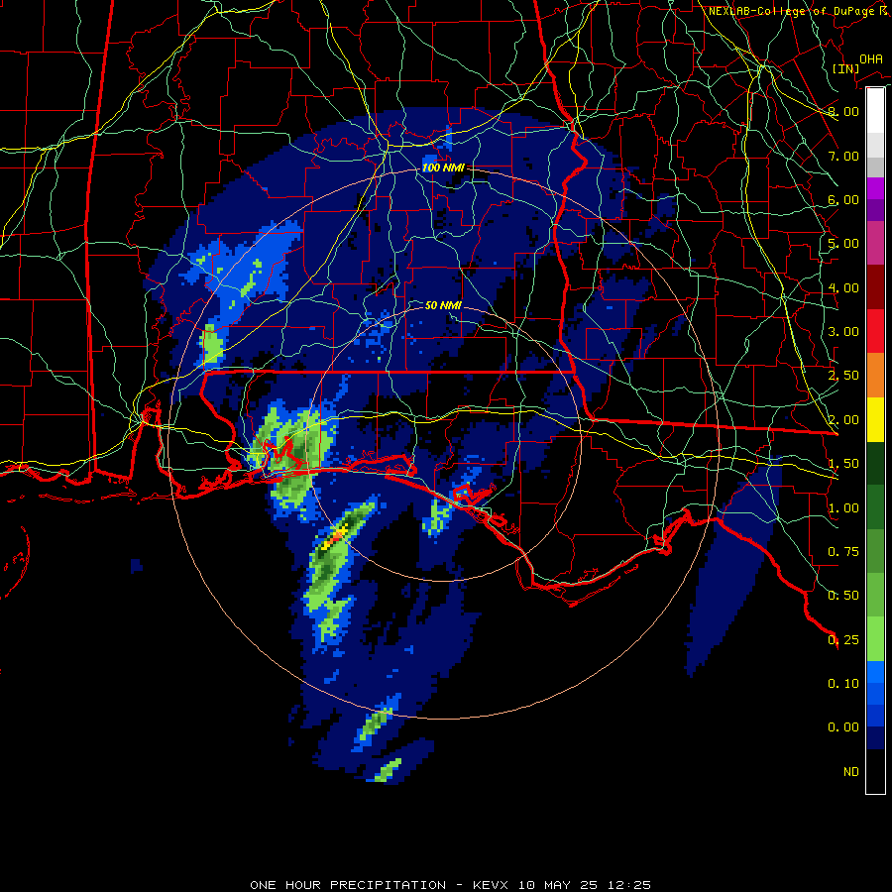This screenshot has width=892, height=892.
Task: Click the 0.10 legend value
Action: coord(843,684)
